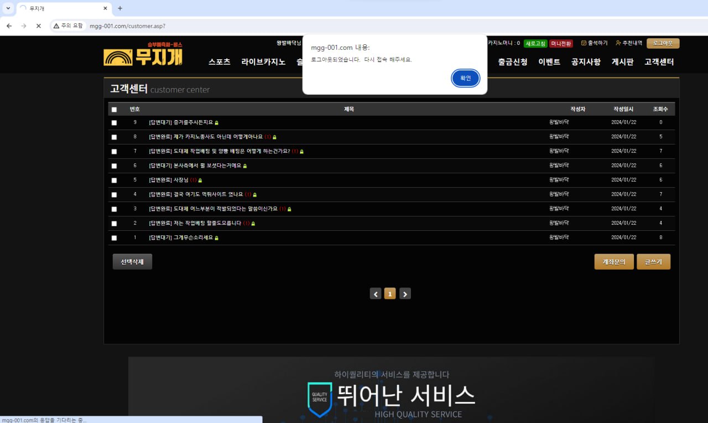Toggle the select-all checkbox in the table header
Viewport: 708px width, 423px height.
click(x=114, y=109)
